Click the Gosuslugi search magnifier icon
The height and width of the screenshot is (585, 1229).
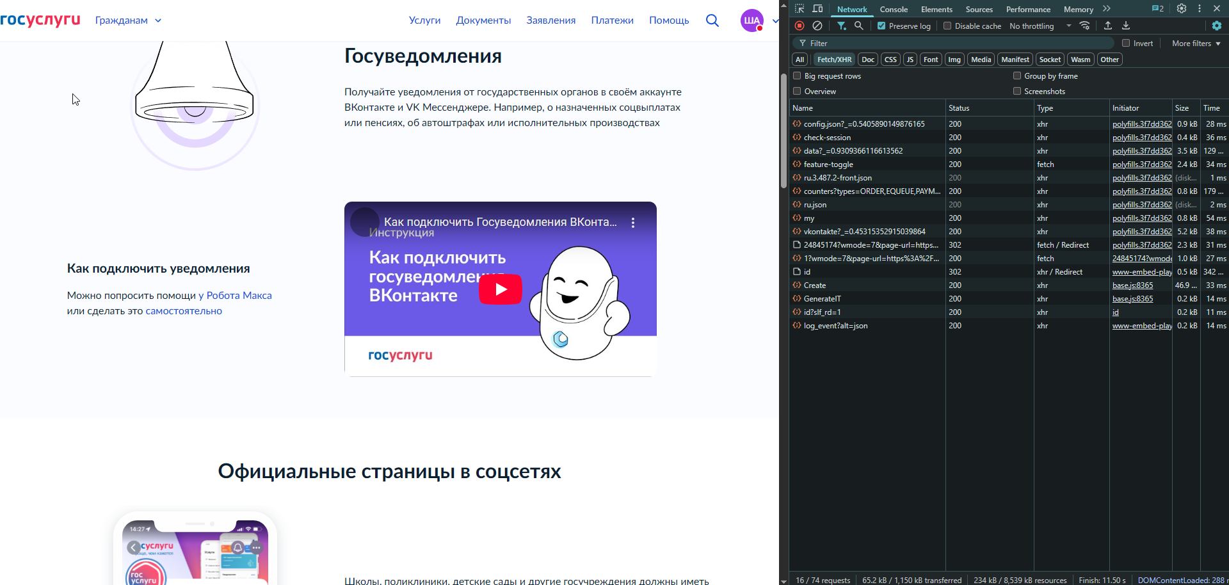coord(712,20)
